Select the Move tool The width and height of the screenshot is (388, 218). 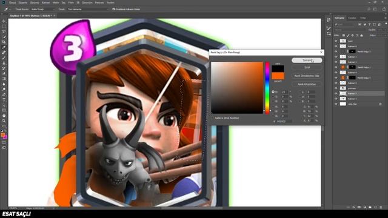4,21
